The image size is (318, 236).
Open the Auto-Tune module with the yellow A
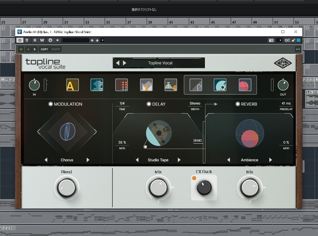pos(72,85)
